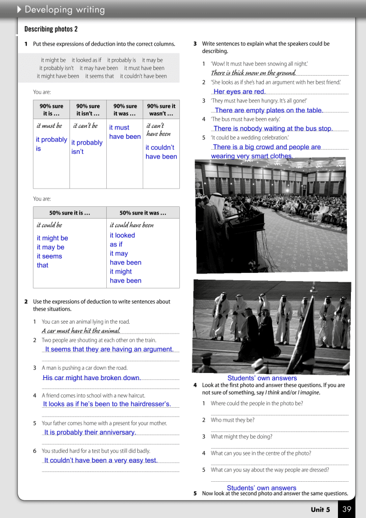
Task: Click answer line for 'Where could the people in the photo be?'
Action: click(280, 412)
